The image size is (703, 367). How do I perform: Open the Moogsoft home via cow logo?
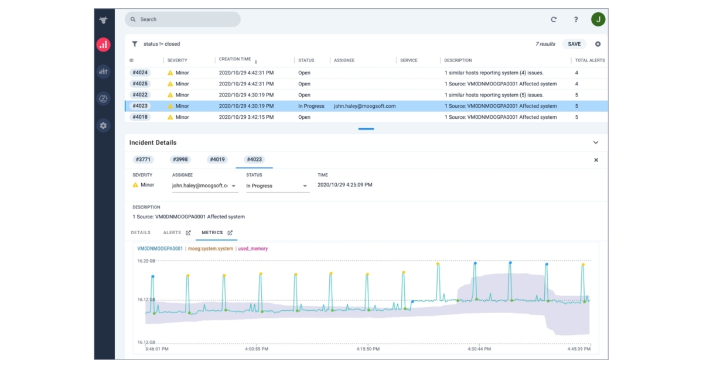coord(103,19)
